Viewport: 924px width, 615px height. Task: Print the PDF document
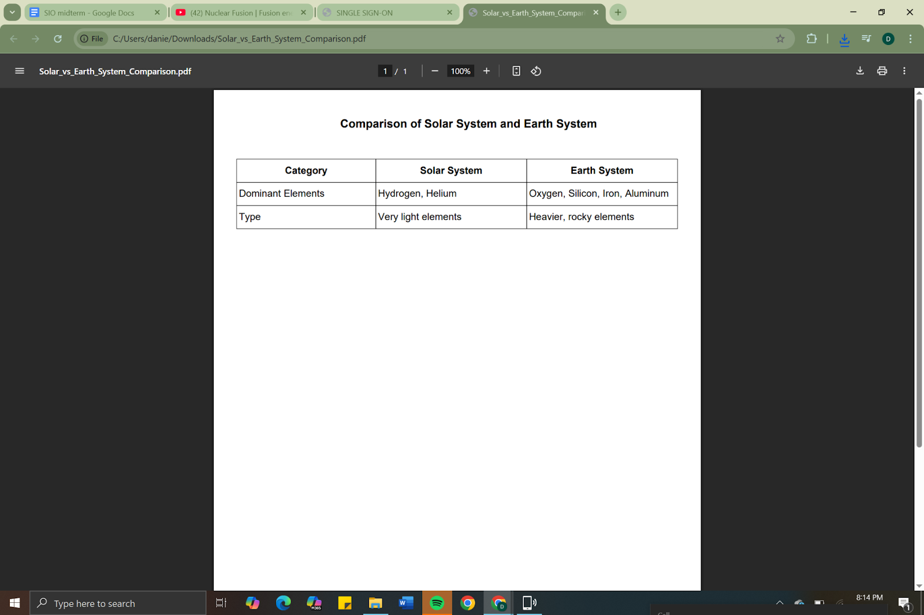pyautogui.click(x=882, y=71)
